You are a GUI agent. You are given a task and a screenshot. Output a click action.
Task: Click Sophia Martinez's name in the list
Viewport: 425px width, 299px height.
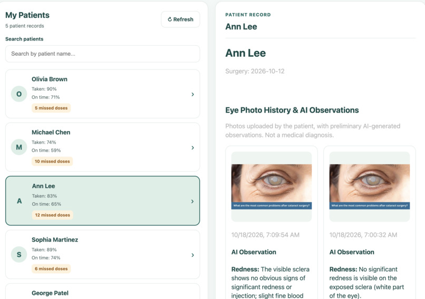(x=55, y=240)
